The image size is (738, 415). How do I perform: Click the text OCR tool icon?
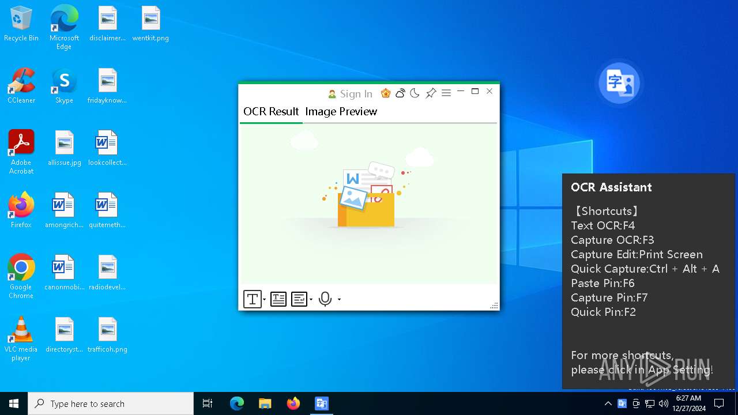pos(252,299)
